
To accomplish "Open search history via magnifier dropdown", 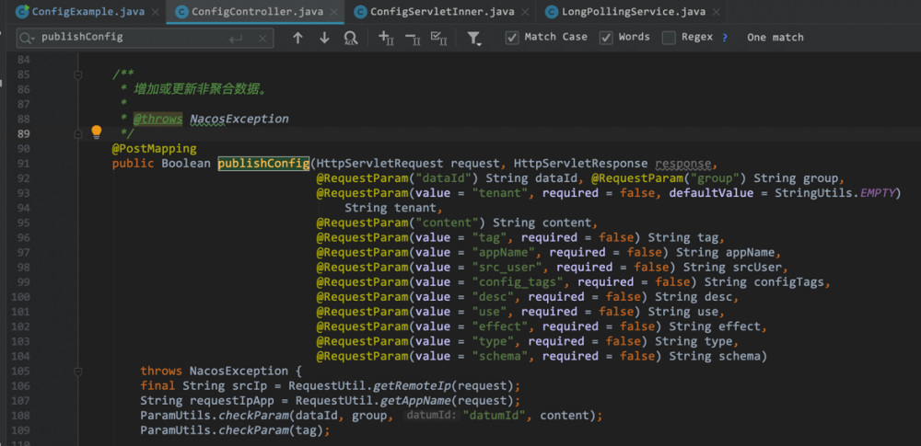I will pyautogui.click(x=27, y=38).
